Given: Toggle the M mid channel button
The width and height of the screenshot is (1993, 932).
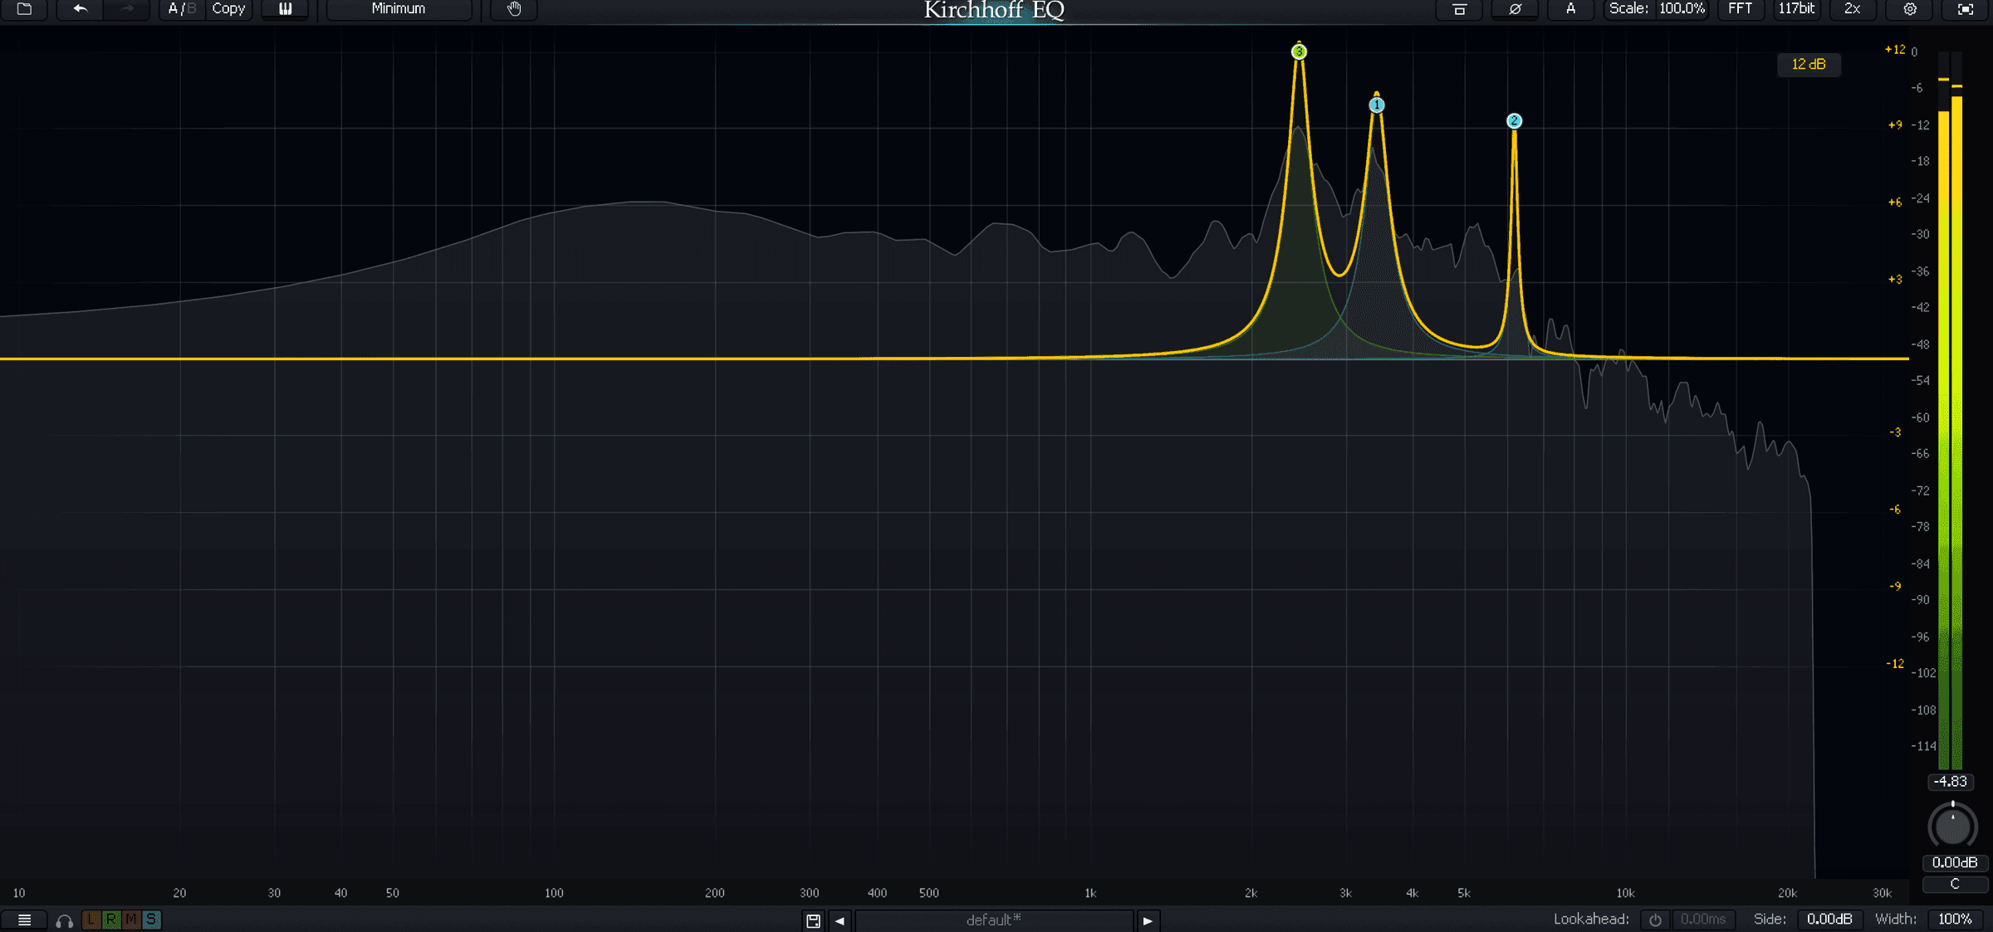Looking at the screenshot, I should [x=131, y=920].
